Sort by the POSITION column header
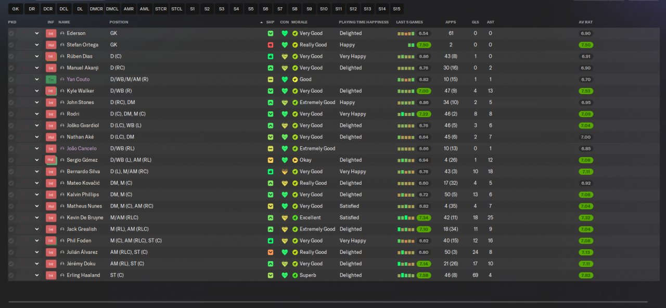The width and height of the screenshot is (666, 308). tap(119, 22)
